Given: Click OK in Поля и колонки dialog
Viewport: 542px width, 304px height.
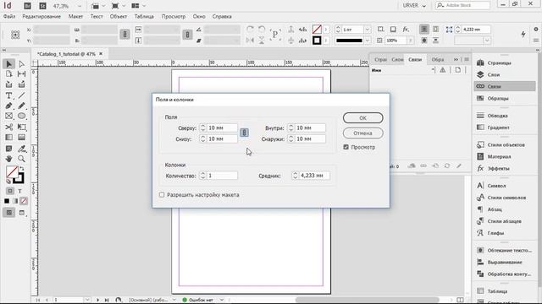Looking at the screenshot, I should tap(362, 118).
